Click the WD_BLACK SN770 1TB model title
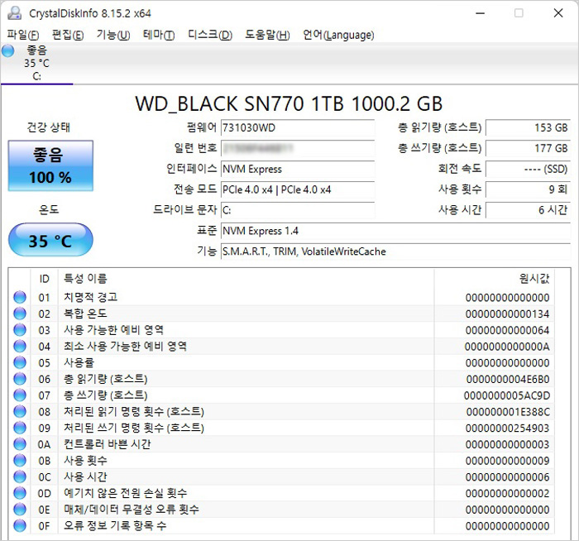 point(289,103)
